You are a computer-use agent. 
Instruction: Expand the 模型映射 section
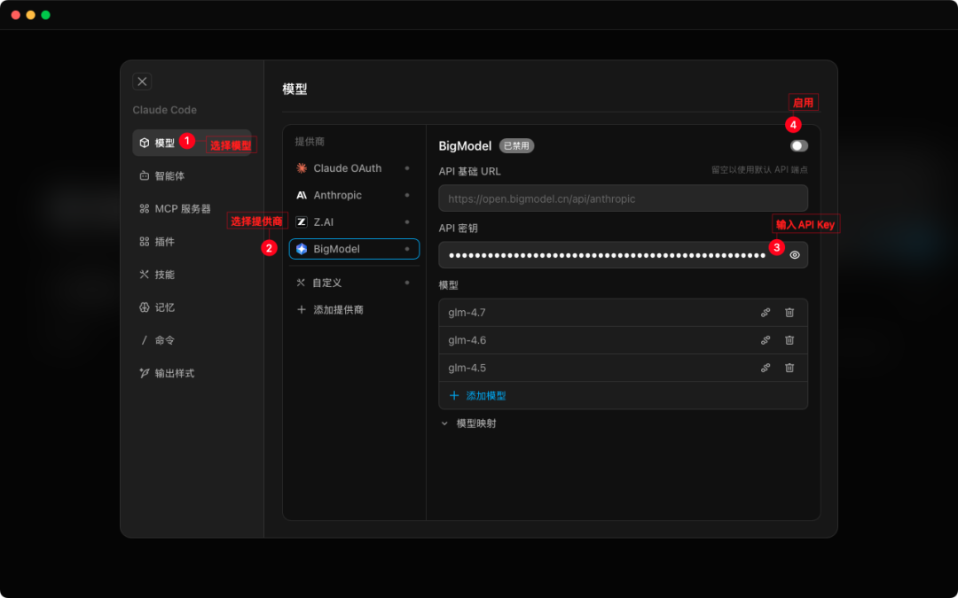[x=468, y=423]
